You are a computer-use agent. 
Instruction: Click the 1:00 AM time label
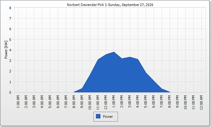coord(18,102)
